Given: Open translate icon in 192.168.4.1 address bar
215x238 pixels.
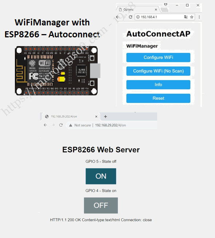Looking at the screenshot, I should (186, 17).
